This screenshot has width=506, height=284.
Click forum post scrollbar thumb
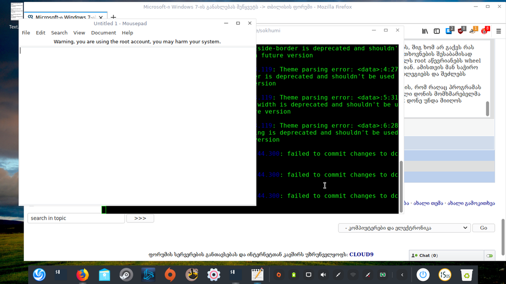487,108
